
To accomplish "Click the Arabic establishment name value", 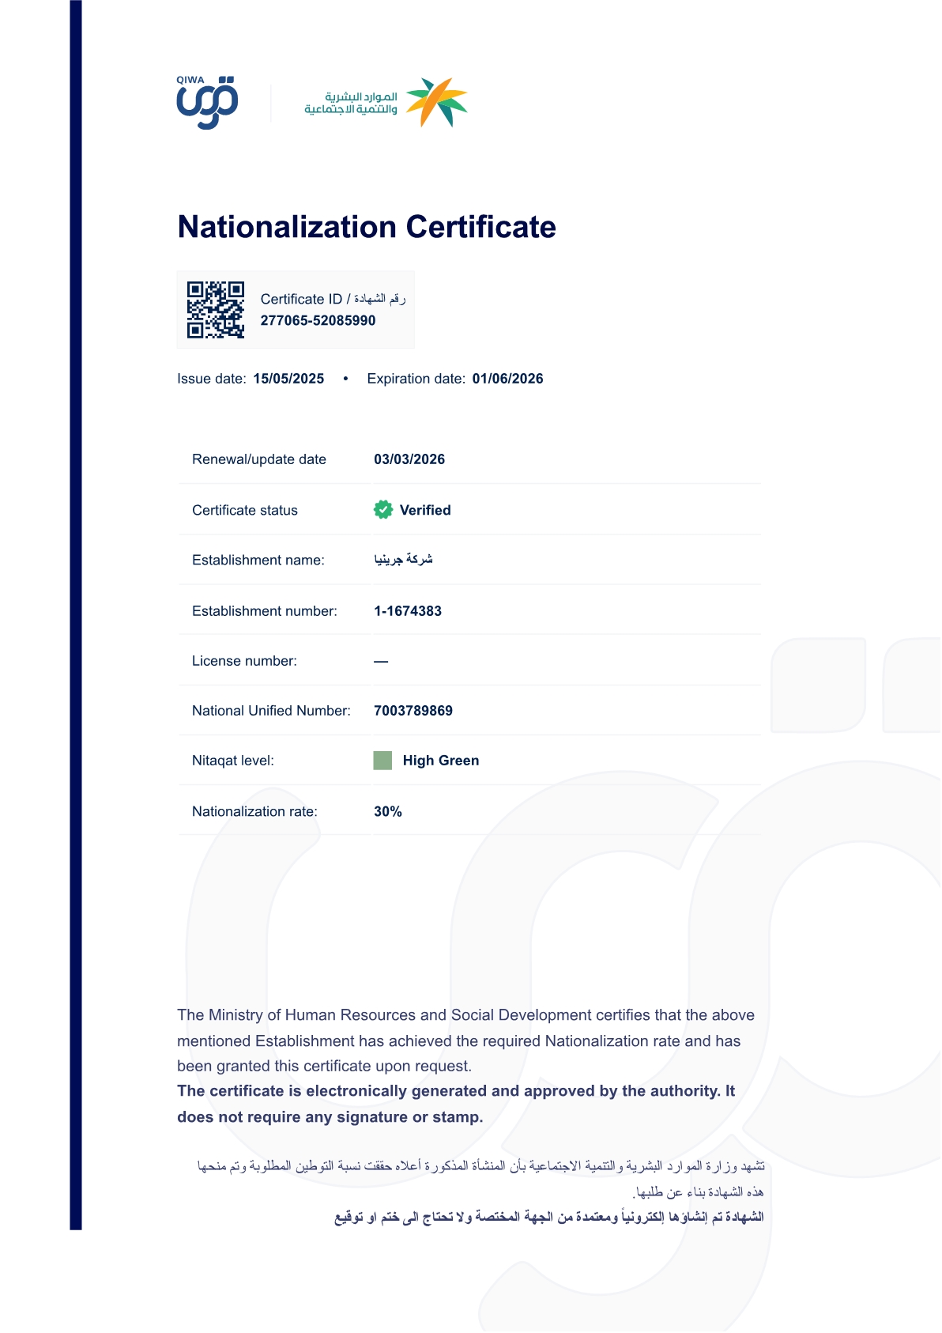I will click(403, 560).
